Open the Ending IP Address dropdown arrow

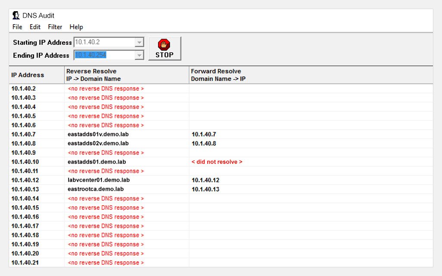[x=139, y=55]
